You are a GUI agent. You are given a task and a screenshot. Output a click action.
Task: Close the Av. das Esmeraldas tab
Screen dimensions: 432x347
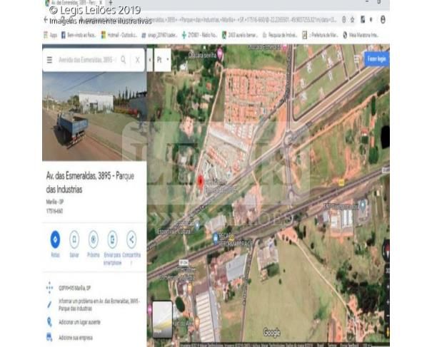click(x=101, y=2)
